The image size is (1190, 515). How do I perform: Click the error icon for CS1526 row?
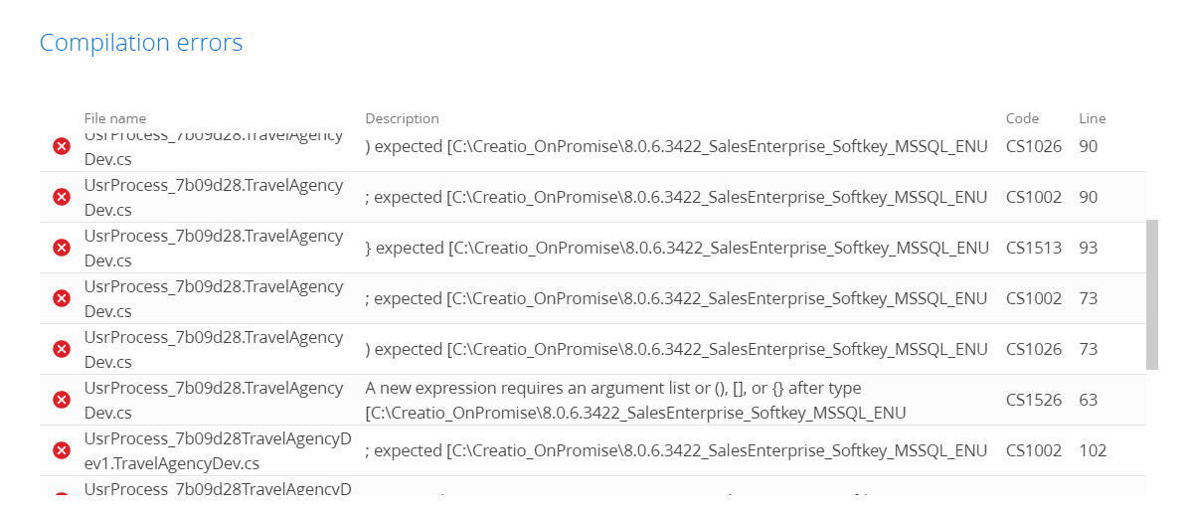point(61,400)
